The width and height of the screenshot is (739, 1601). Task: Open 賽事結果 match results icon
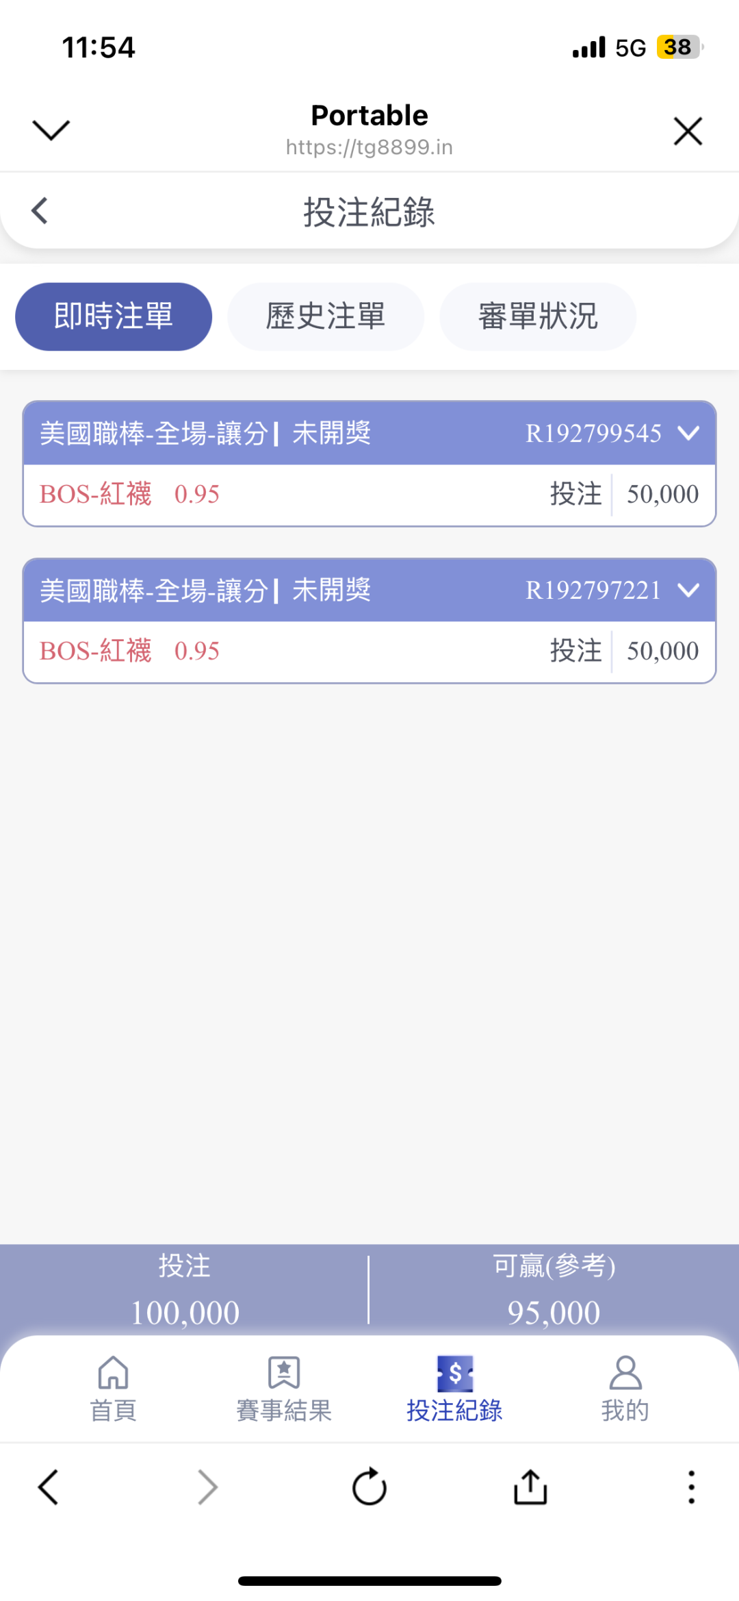point(284,1374)
